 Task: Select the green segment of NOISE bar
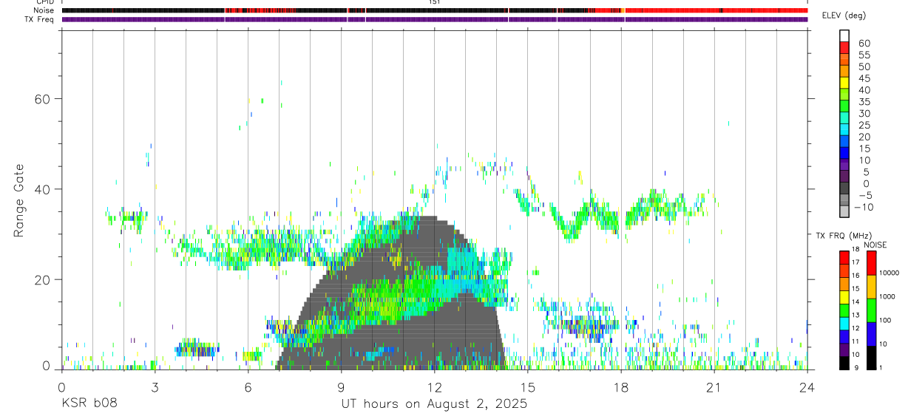click(872, 310)
